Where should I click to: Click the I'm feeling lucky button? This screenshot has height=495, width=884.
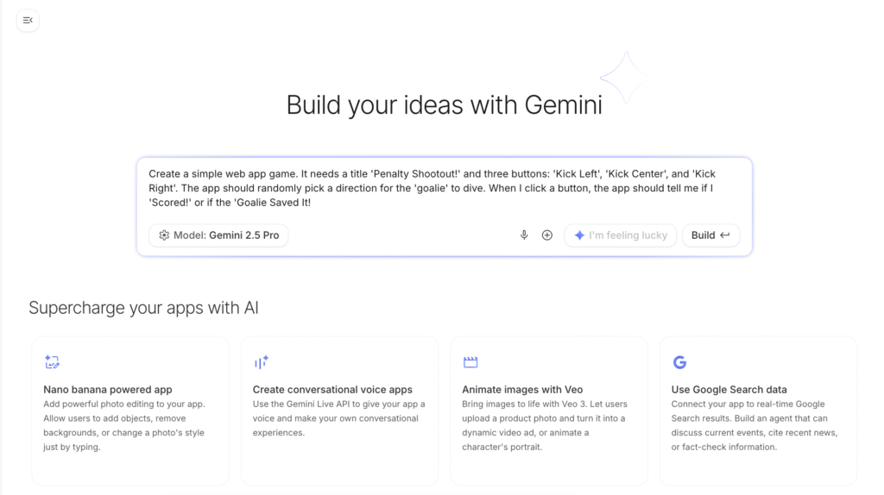pos(621,235)
